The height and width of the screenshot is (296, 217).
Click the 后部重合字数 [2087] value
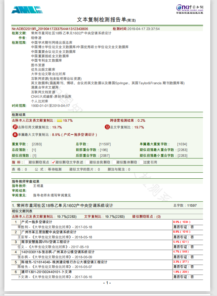pyautogui.click(x=105, y=156)
